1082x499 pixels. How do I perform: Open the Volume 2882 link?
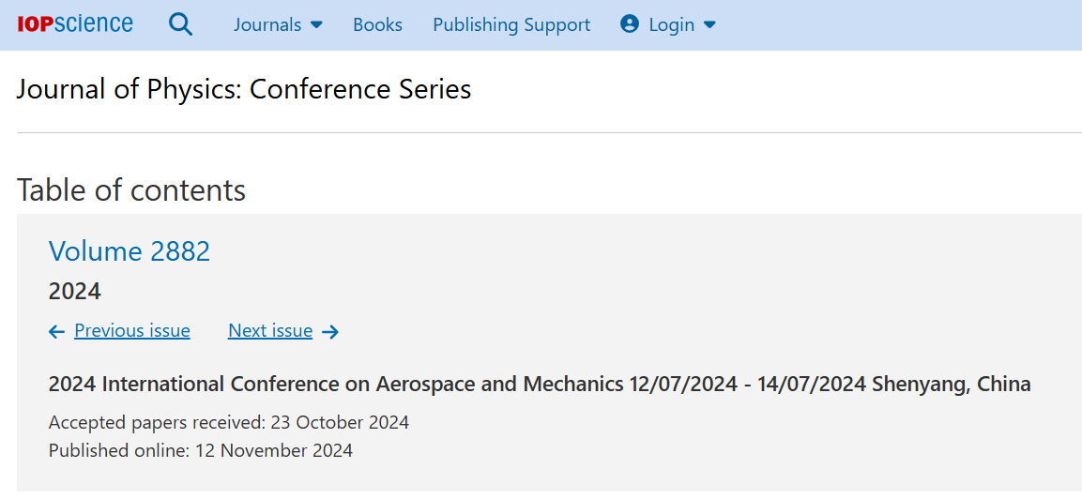[130, 250]
